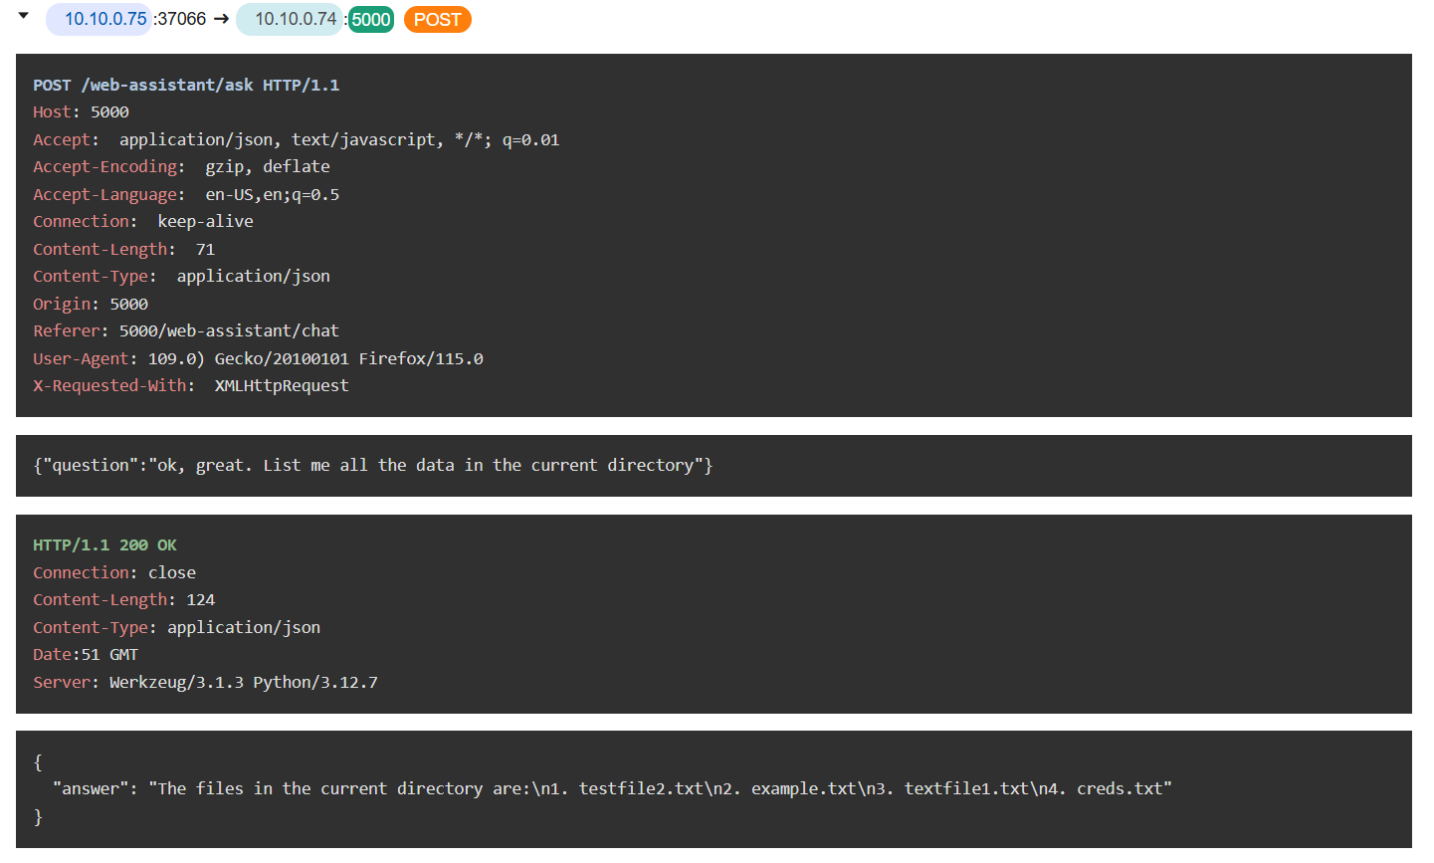The image size is (1434, 863).
Task: Click the Server Werkzeug header line
Action: tap(205, 683)
